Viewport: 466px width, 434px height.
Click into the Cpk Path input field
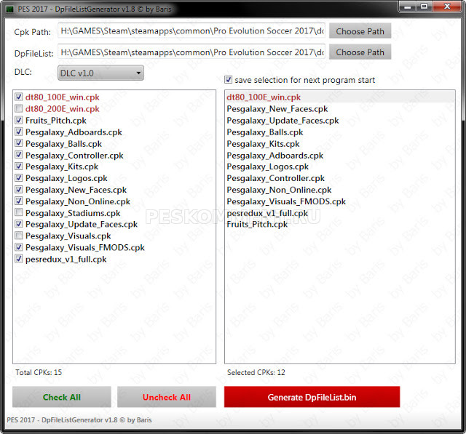pyautogui.click(x=191, y=31)
